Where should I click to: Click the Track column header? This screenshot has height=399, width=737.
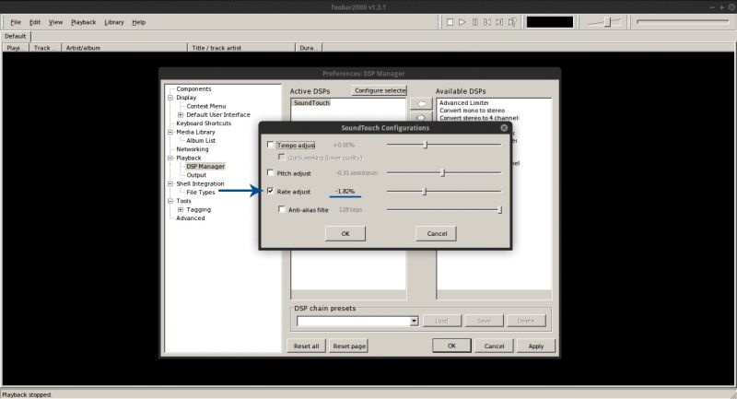point(45,48)
